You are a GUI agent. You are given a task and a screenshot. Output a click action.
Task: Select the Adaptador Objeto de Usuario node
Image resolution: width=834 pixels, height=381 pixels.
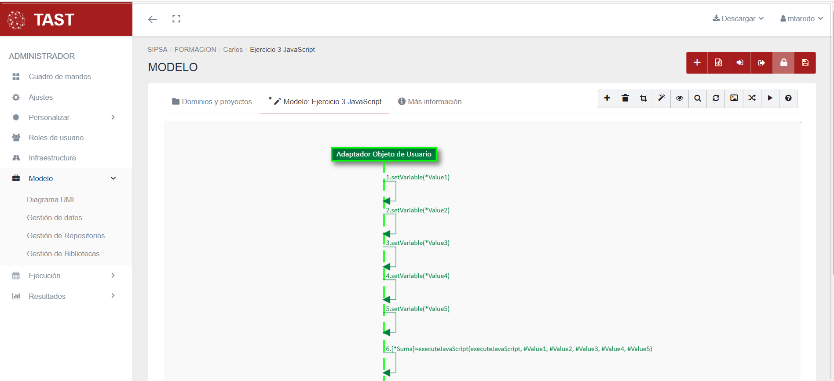click(384, 154)
